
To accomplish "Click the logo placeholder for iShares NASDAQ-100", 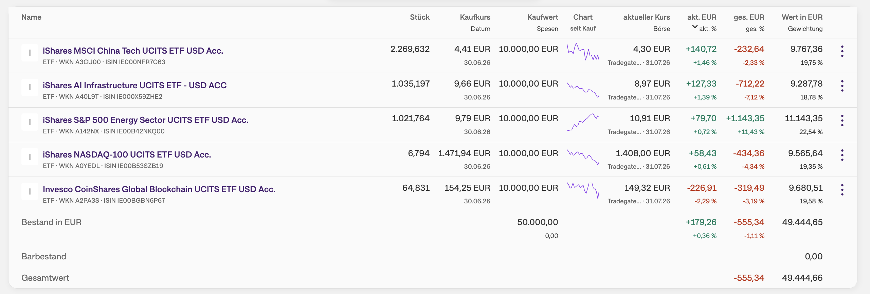I will pos(30,157).
